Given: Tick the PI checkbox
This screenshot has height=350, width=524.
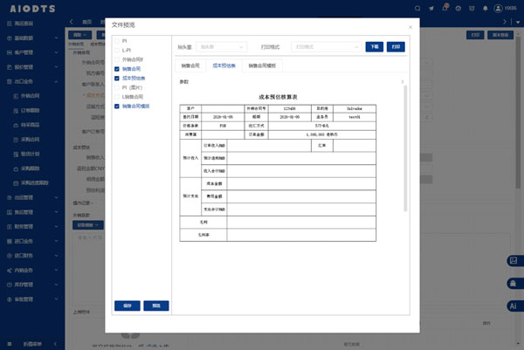Looking at the screenshot, I should coord(117,41).
